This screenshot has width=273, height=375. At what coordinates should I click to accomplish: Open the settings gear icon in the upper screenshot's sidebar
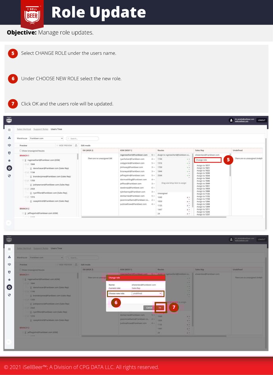9,168
